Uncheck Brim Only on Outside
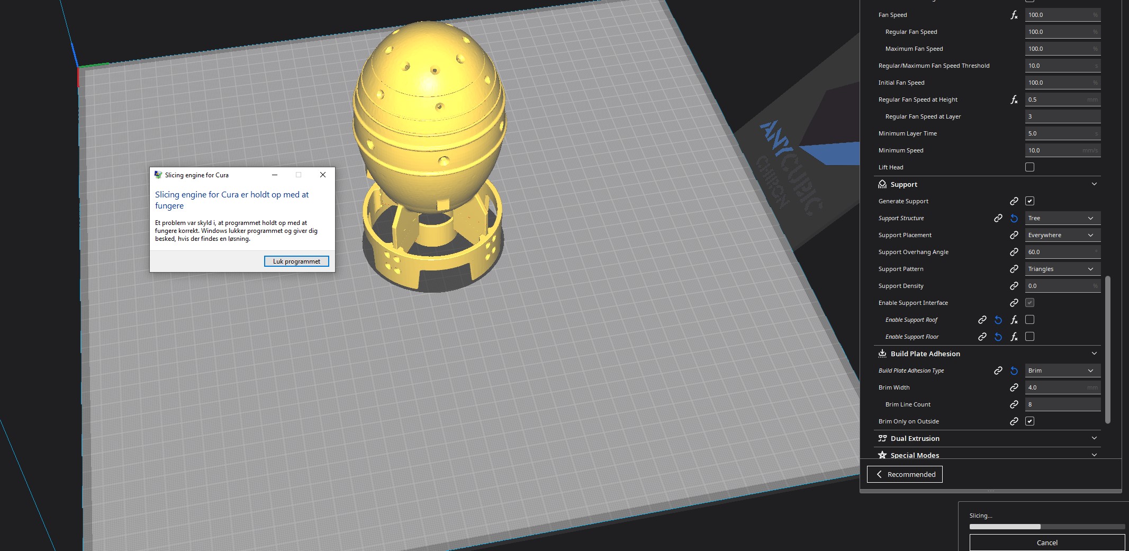Screen dimensions: 1129x551 click(1029, 421)
